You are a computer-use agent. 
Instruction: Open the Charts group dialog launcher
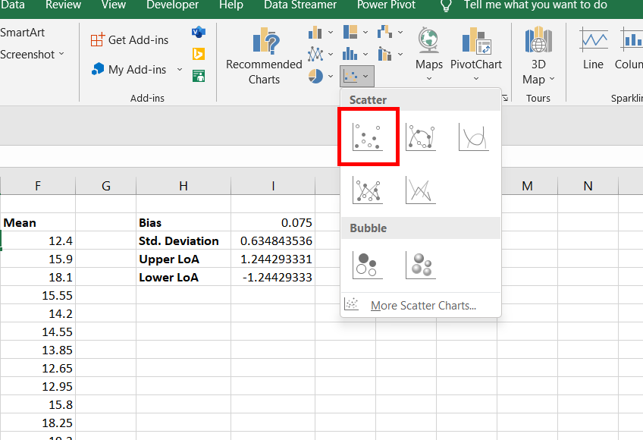[x=505, y=98]
